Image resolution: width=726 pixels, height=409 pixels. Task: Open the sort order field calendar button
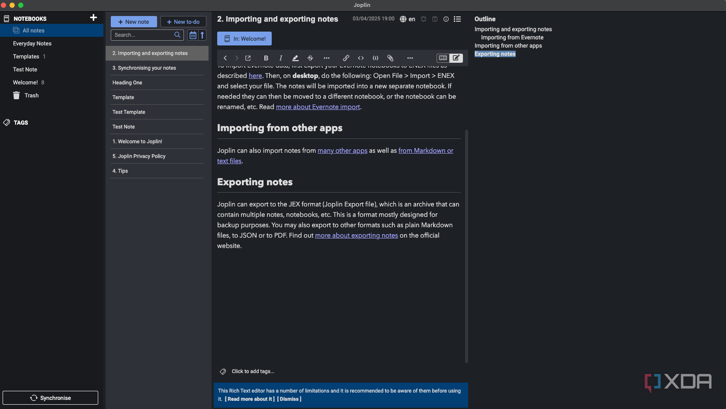[193, 35]
